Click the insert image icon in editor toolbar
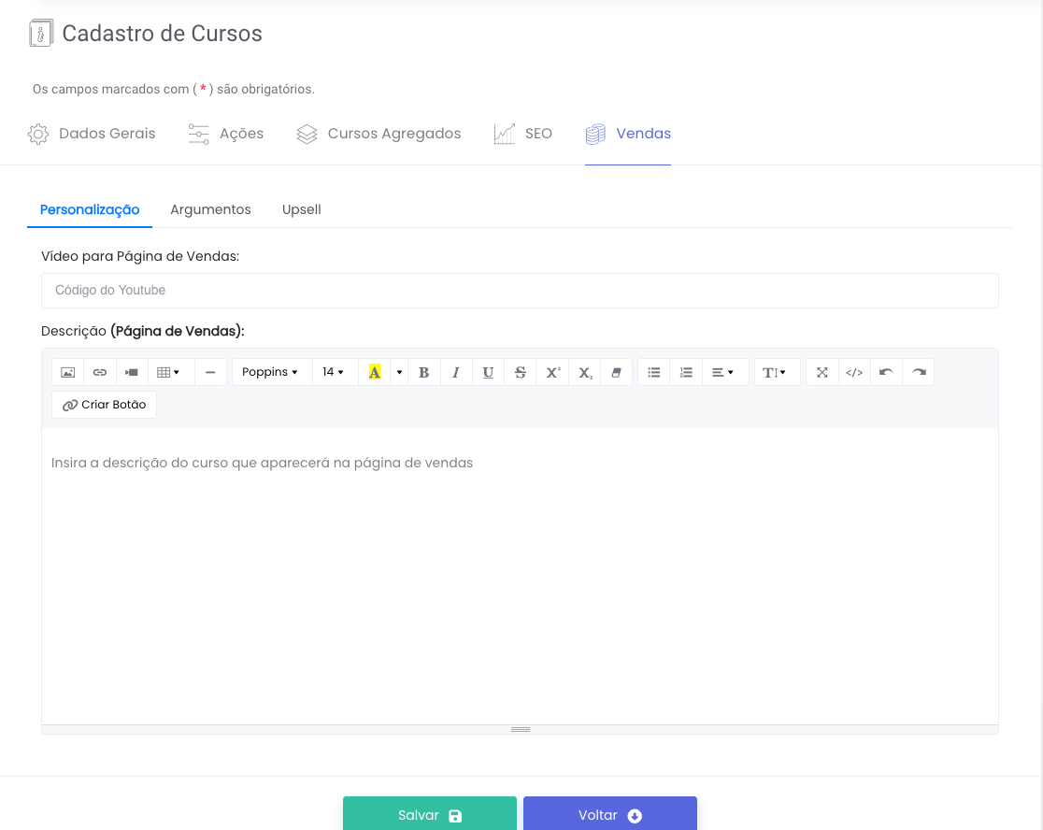Image resolution: width=1043 pixels, height=830 pixels. coord(68,372)
